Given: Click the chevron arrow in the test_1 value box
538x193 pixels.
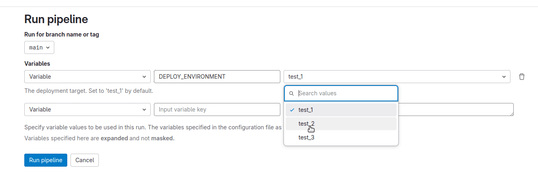Looking at the screenshot, I should click(x=504, y=77).
